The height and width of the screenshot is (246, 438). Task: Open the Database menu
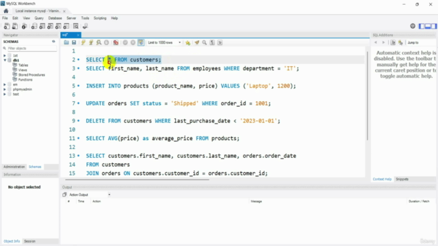tap(55, 18)
